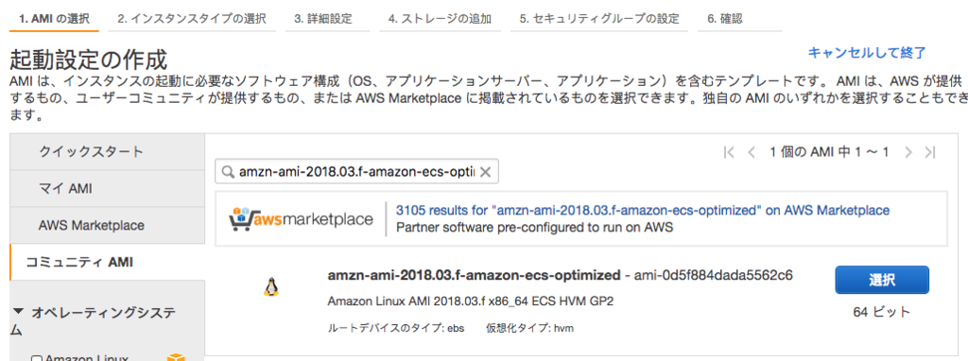Image resolution: width=968 pixels, height=361 pixels.
Task: Select the クイックスタート sidebar item
Action: pos(108,151)
